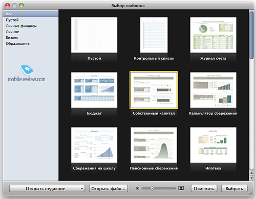This screenshot has height=199, width=256.
Task: Click the Собственный капитал template
Action: click(154, 90)
